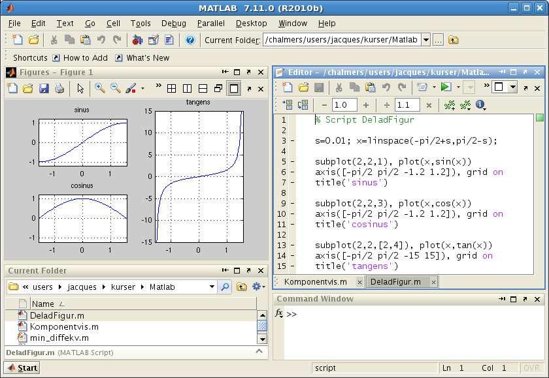Image resolution: width=549 pixels, height=378 pixels.
Task: Click Paste icon in main toolbar
Action: click(85, 40)
